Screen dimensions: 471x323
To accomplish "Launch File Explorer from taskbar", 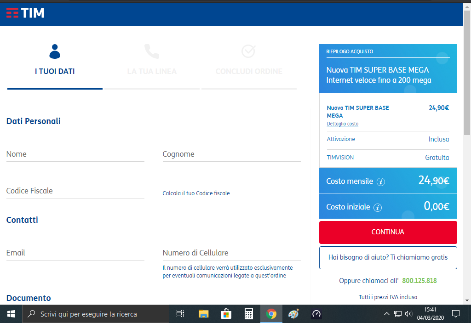I will [x=203, y=314].
